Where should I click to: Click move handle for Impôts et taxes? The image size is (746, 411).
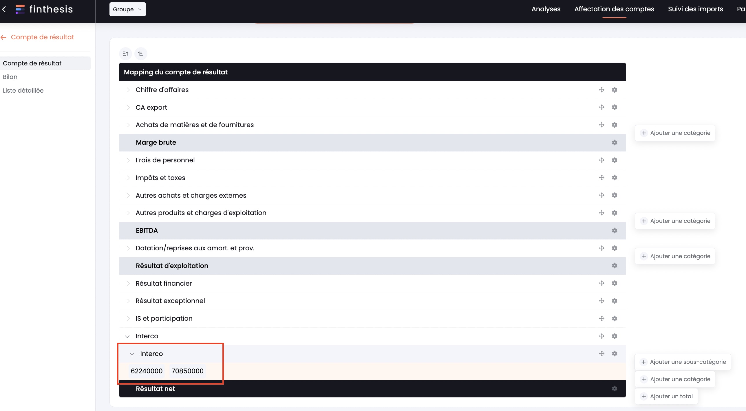pyautogui.click(x=601, y=177)
